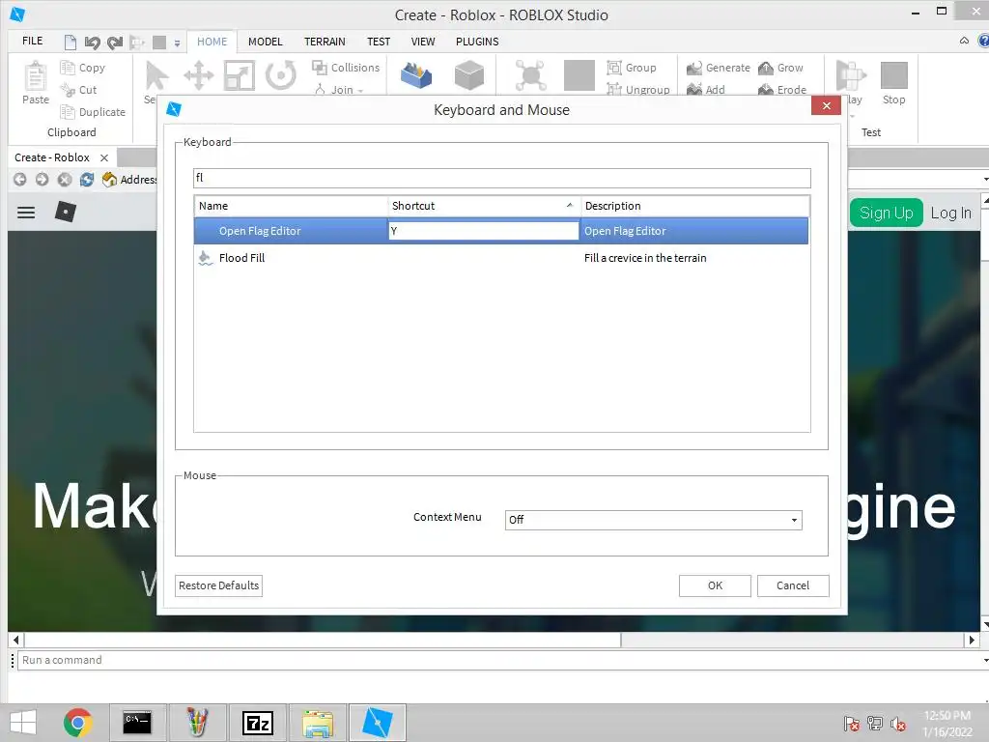This screenshot has width=989, height=742.
Task: Click the Shortcut cell showing Y
Action: tap(483, 231)
